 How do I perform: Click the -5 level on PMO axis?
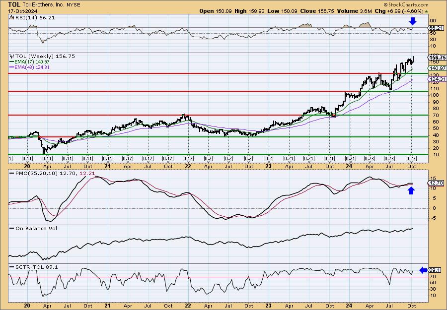(x=434, y=218)
